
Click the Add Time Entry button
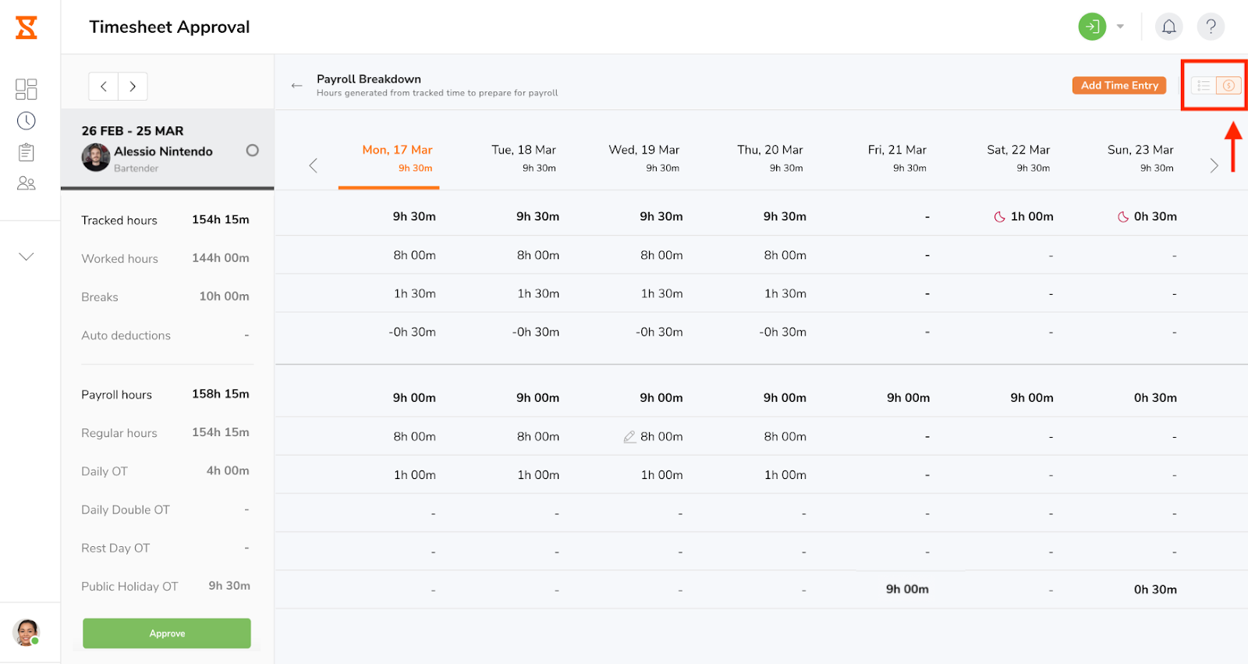1119,86
